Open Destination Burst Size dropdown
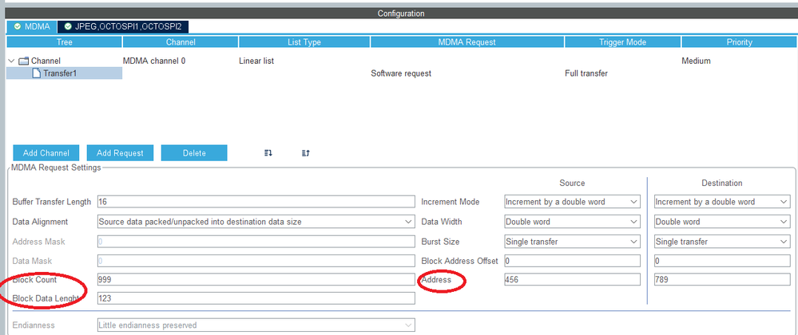798x335 pixels. 722,242
